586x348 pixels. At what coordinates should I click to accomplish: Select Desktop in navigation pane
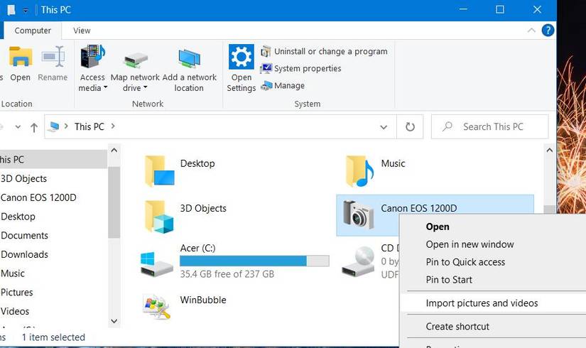pyautogui.click(x=18, y=217)
